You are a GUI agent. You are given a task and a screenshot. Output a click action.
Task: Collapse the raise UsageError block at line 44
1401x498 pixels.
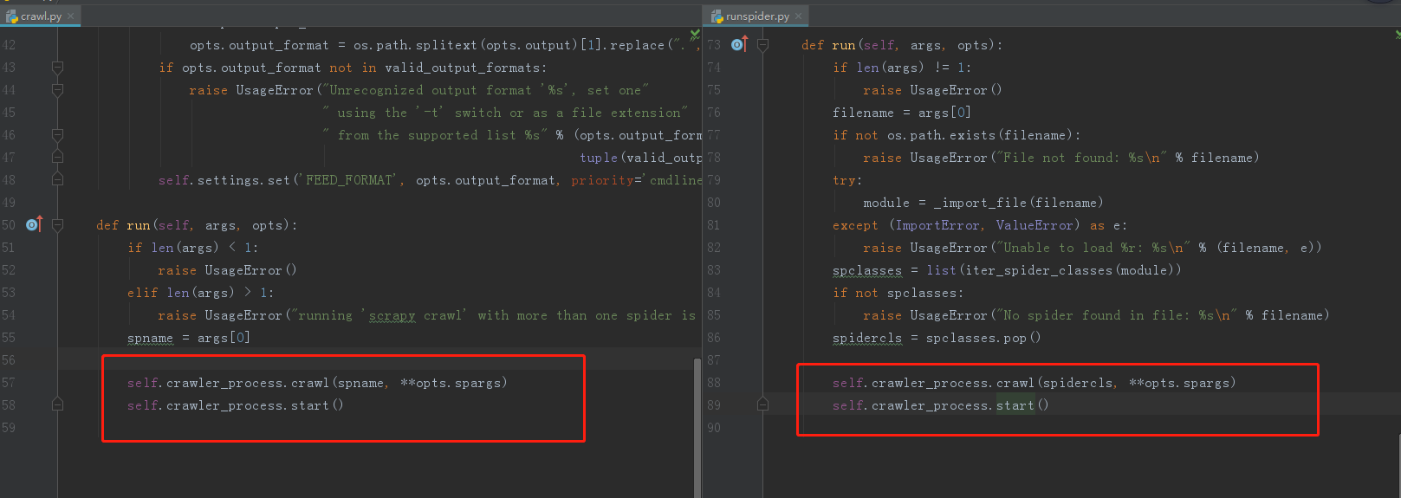[57, 90]
